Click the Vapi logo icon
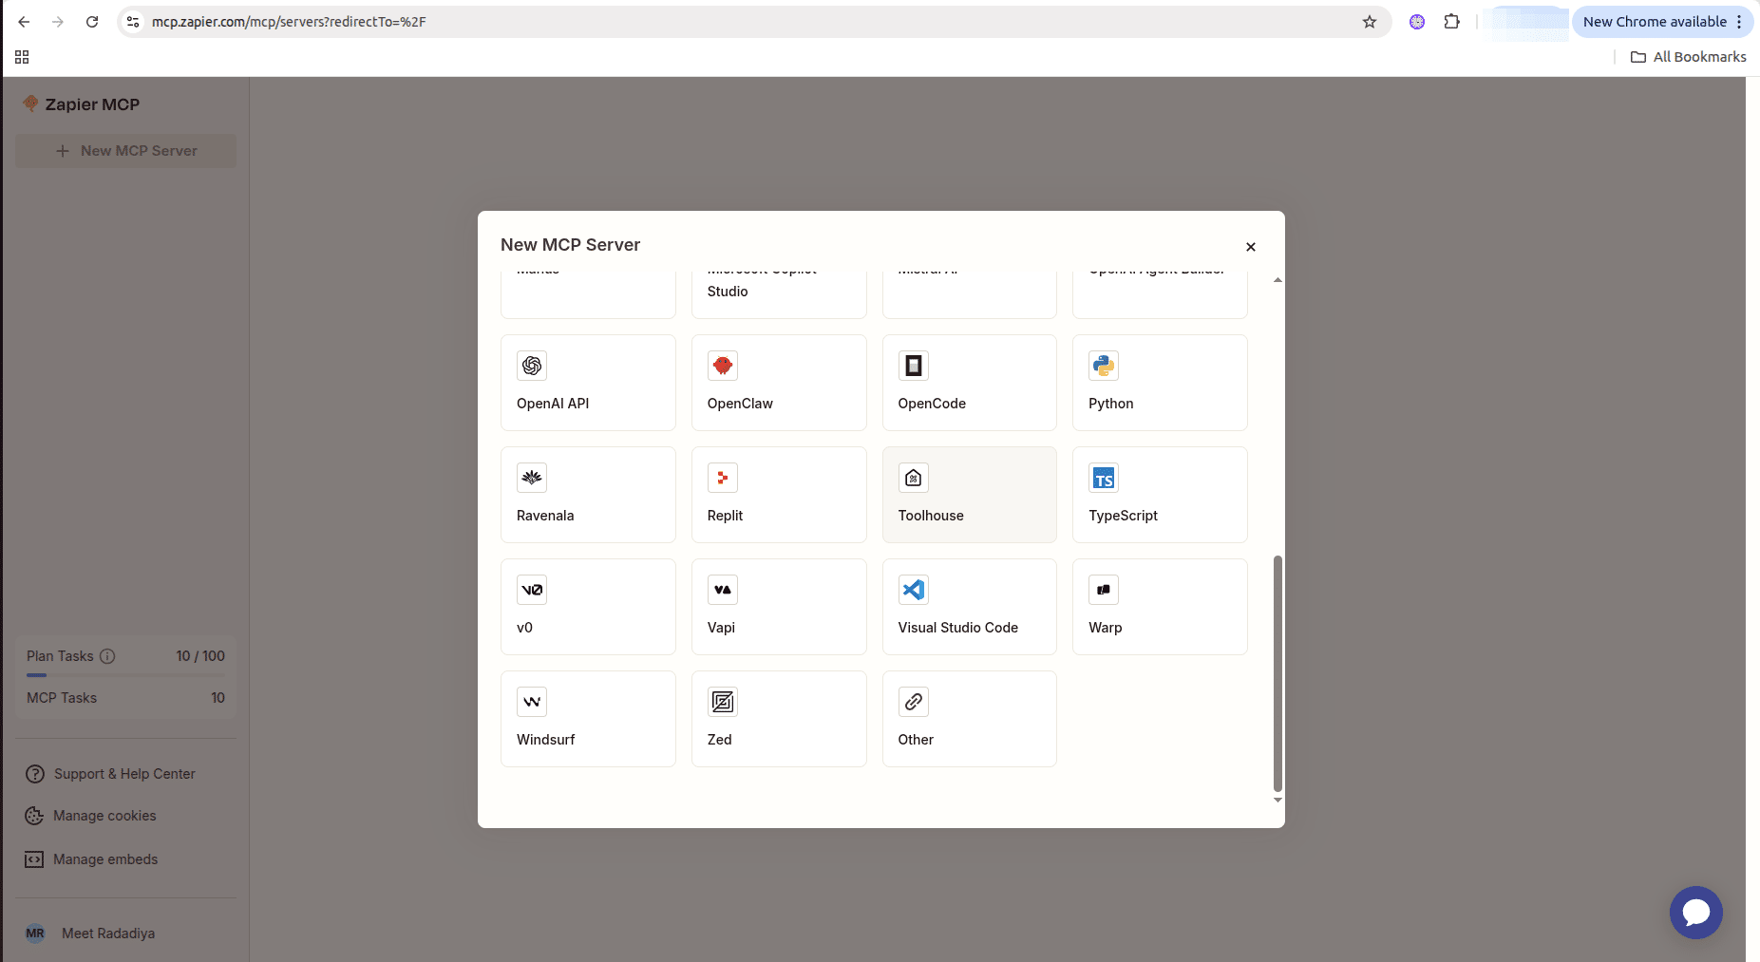 [723, 590]
